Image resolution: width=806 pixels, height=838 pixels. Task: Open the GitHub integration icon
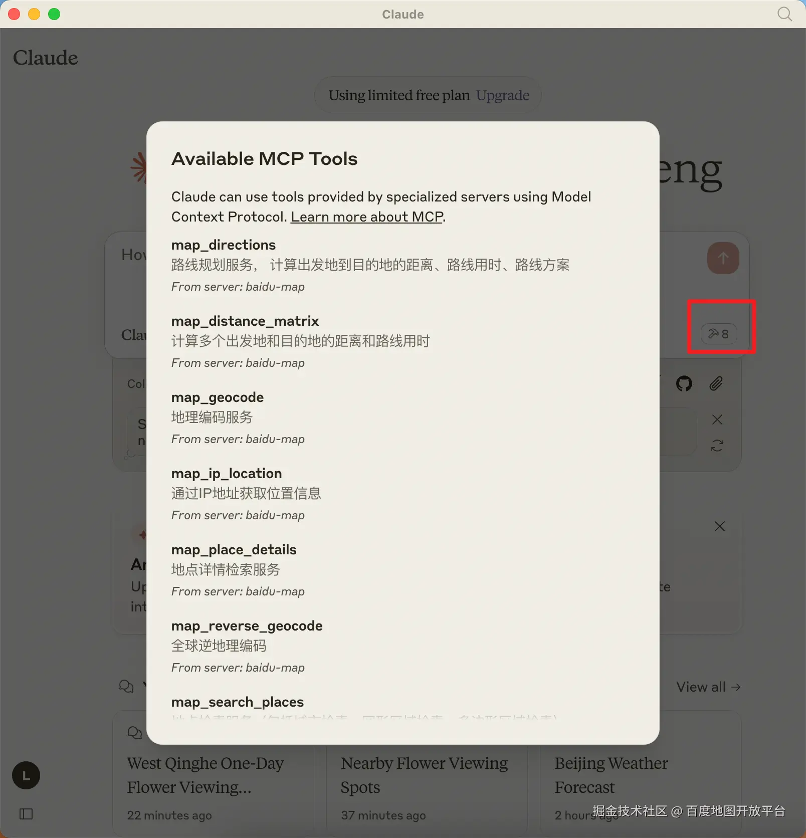pyautogui.click(x=684, y=384)
